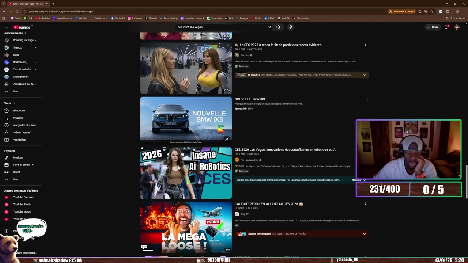Open the Netflix bookmark

point(256,18)
